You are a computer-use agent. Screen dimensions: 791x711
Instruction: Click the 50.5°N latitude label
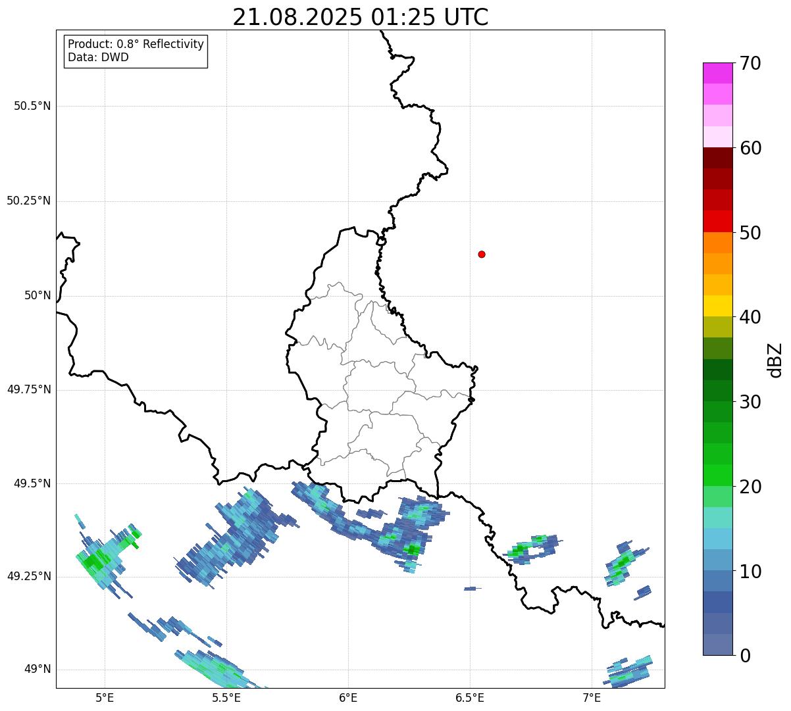[32, 106]
